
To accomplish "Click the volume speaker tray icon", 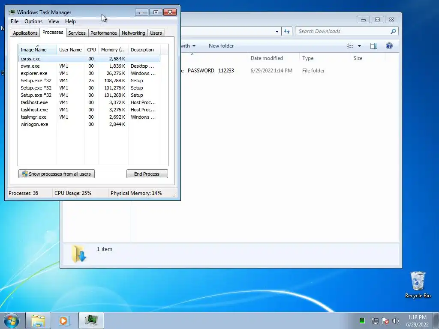I will 396,320.
